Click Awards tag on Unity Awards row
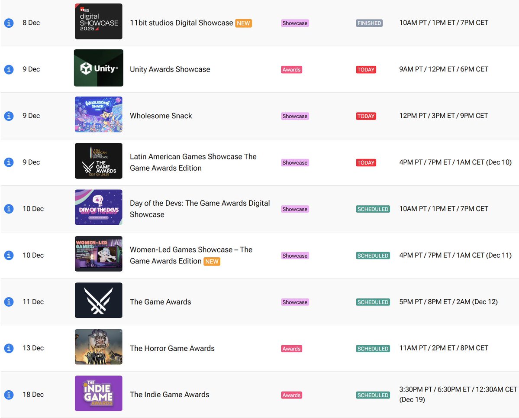The image size is (519, 418). pyautogui.click(x=292, y=70)
